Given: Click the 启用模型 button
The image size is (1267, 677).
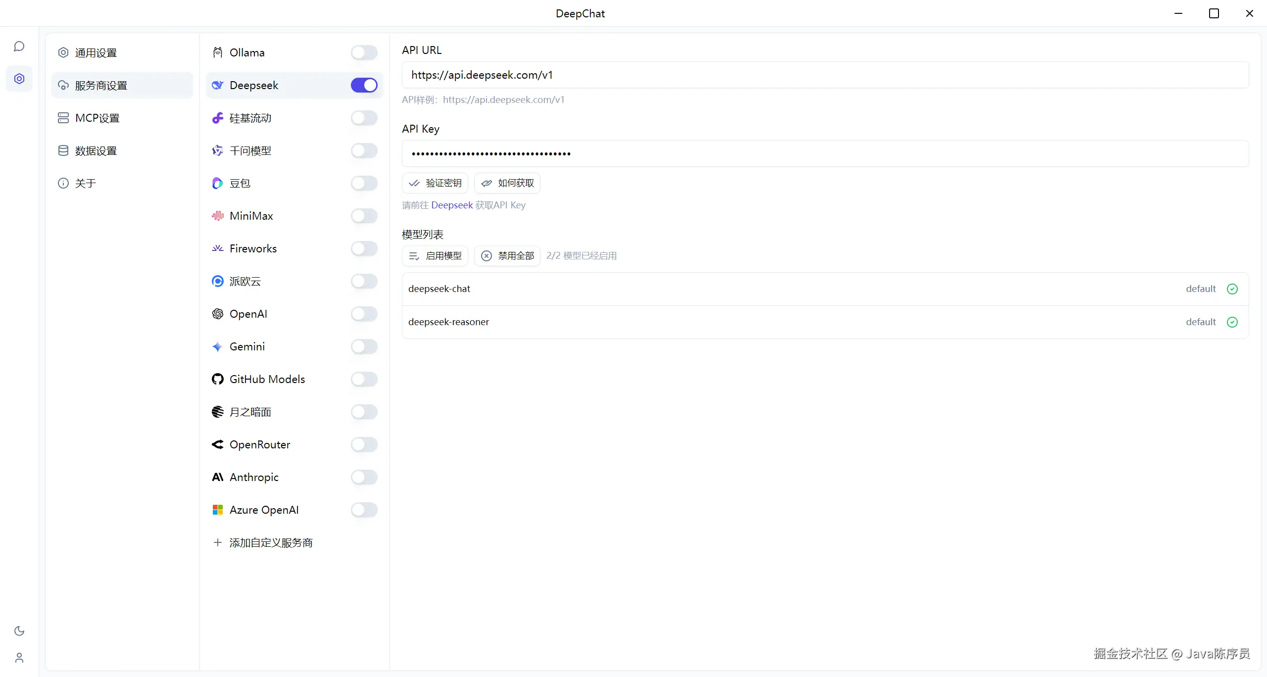Looking at the screenshot, I should (435, 256).
